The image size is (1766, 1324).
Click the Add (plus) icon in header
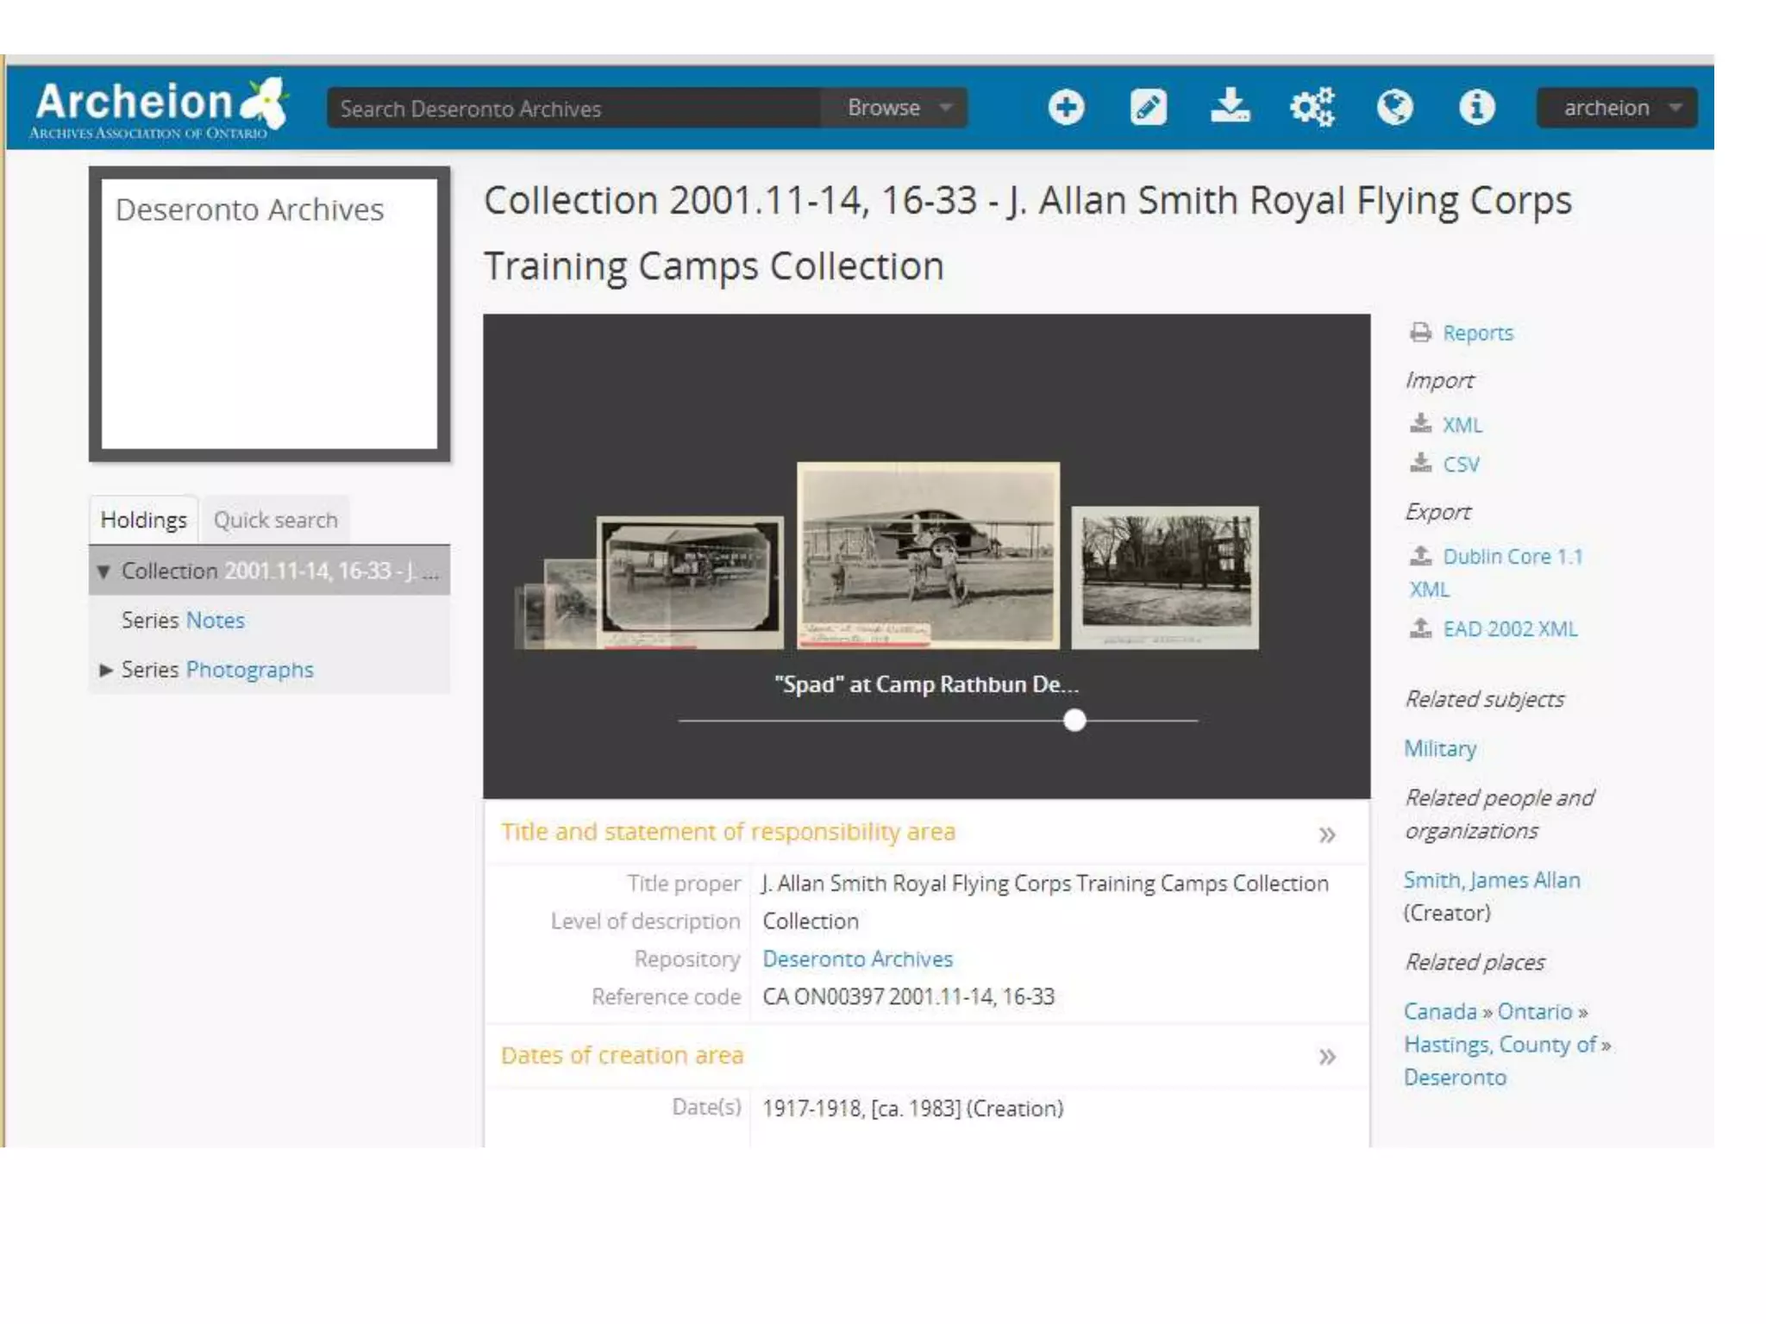click(x=1066, y=108)
